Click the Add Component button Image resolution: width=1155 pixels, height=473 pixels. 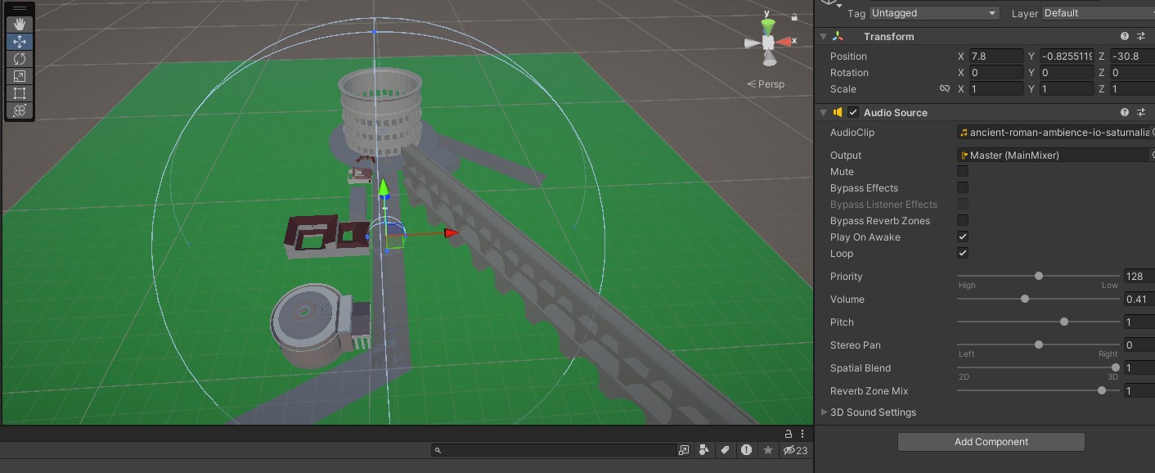pos(991,442)
